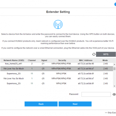The height and width of the screenshot is (116, 116).
Task: Click the Signal column header
Action: pos(44,60)
